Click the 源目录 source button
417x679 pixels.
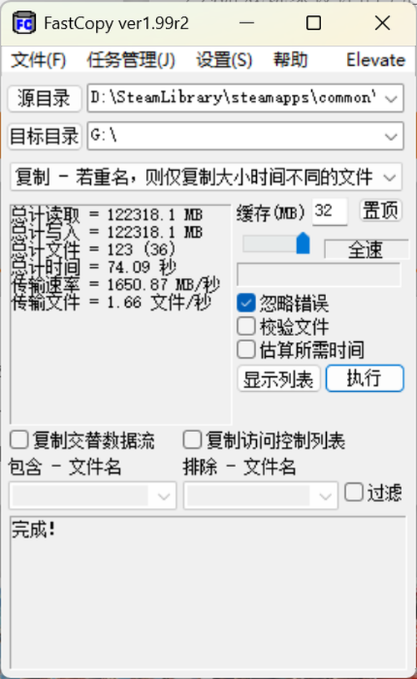pos(44,98)
